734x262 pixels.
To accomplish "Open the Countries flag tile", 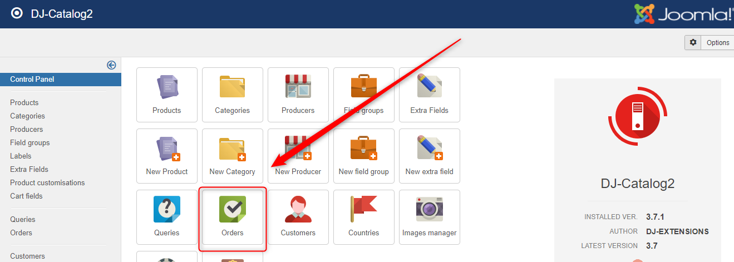I will pyautogui.click(x=364, y=217).
